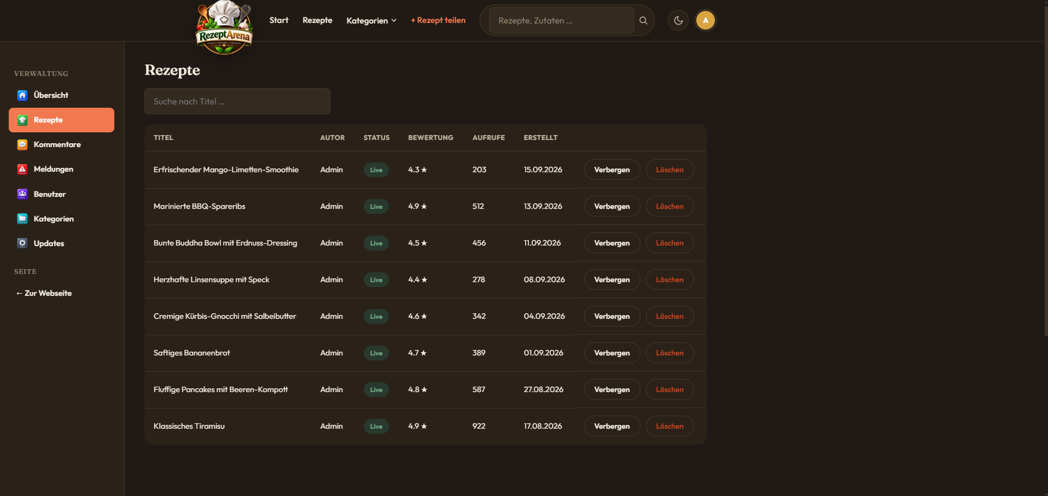Click the Kommentare speech bubble icon
1048x496 pixels.
pos(22,144)
